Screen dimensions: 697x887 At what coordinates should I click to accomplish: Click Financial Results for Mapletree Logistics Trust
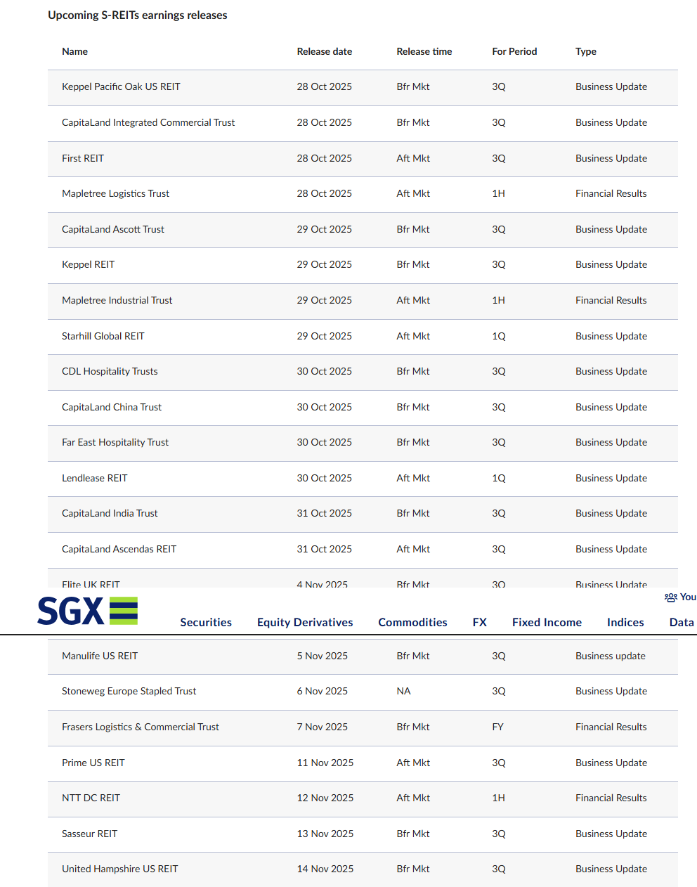pyautogui.click(x=611, y=193)
